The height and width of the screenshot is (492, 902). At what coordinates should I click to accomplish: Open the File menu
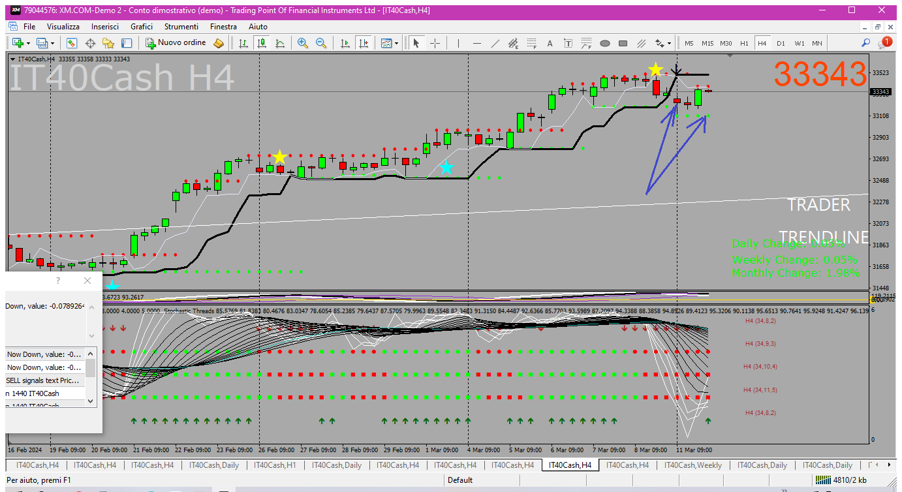[29, 27]
